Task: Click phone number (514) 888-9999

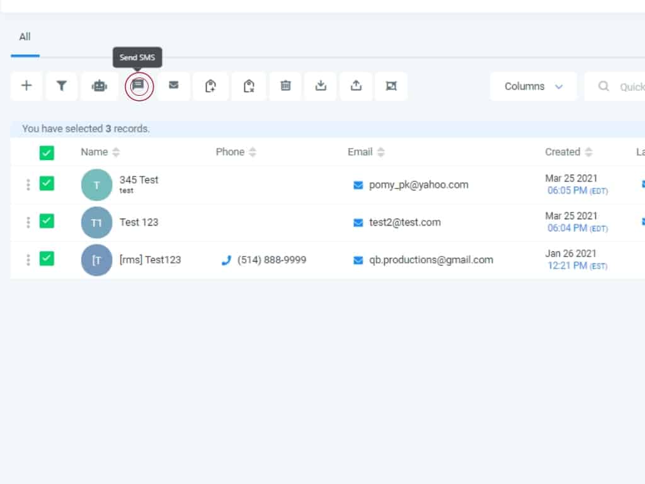Action: coord(271,260)
